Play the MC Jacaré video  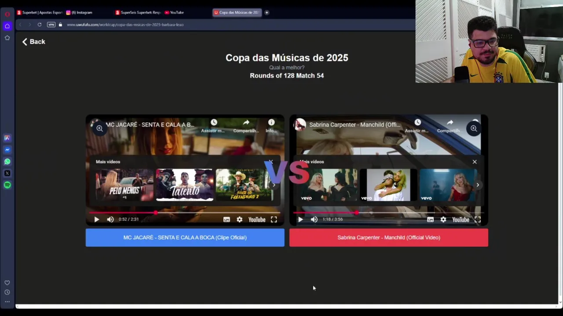[97, 219]
